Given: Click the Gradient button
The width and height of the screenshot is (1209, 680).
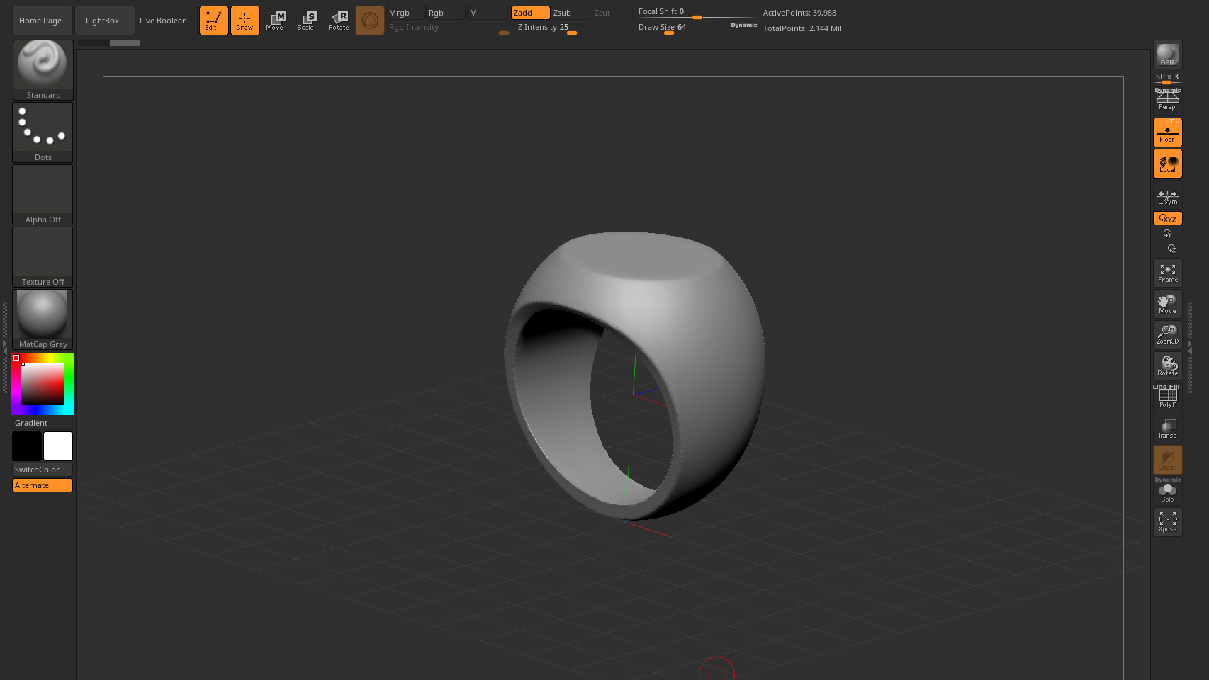Looking at the screenshot, I should click(x=43, y=423).
